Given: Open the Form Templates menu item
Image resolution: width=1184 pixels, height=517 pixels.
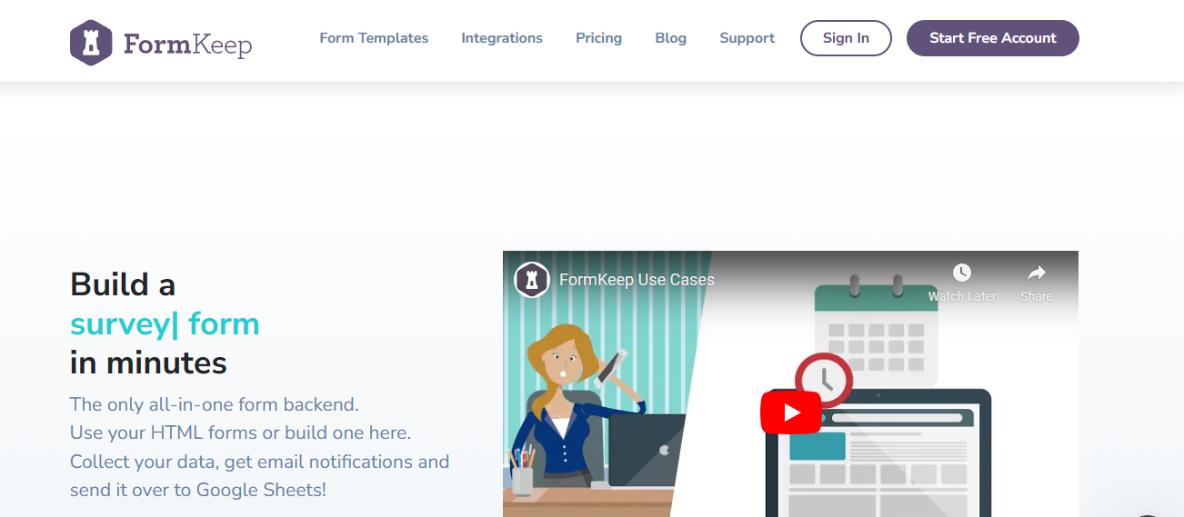Looking at the screenshot, I should [x=374, y=38].
